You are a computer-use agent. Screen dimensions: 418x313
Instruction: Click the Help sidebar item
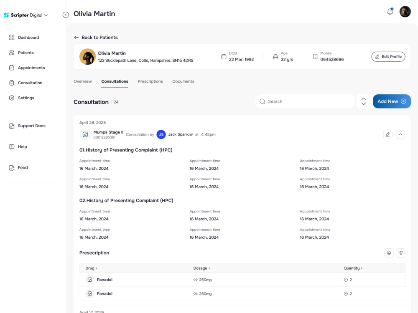23,146
